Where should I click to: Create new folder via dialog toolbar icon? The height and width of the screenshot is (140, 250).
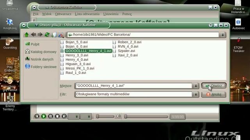click(54, 35)
